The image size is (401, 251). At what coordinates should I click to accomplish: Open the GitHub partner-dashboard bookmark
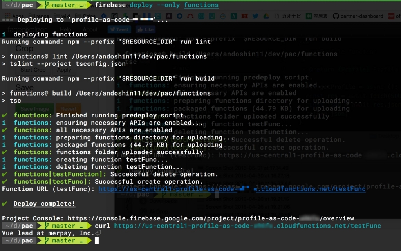click(358, 16)
